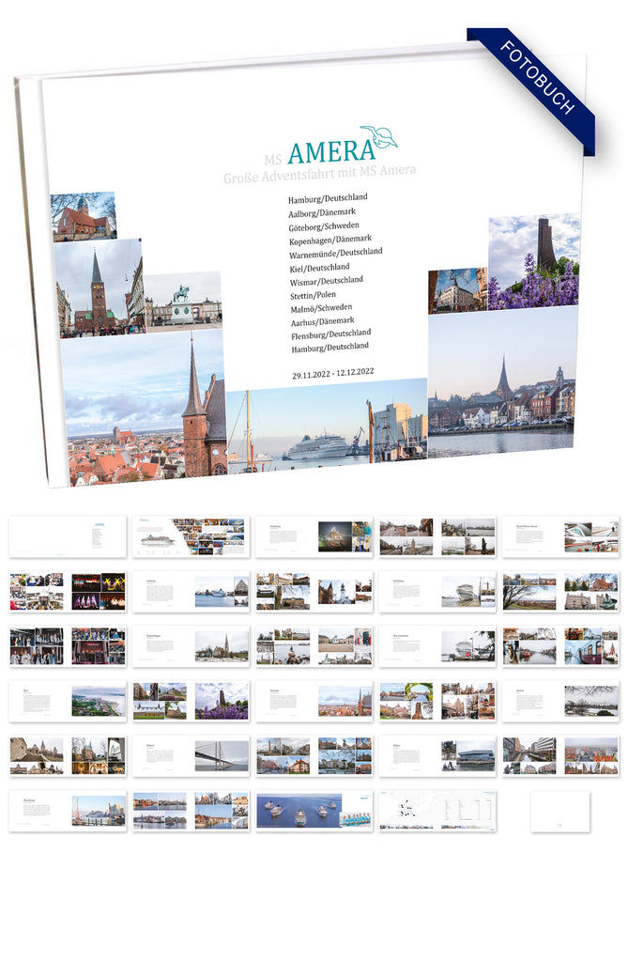Click the travel date 29.11.2022 - 12.12.2022
Viewport: 628px width, 962px height.
[x=332, y=373]
